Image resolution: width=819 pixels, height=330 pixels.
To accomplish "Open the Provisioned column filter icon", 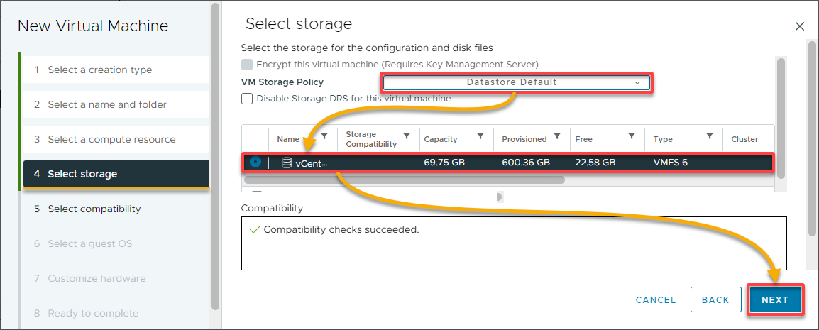I will click(x=557, y=136).
